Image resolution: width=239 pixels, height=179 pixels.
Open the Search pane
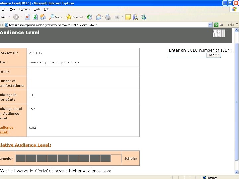coord(55,17)
